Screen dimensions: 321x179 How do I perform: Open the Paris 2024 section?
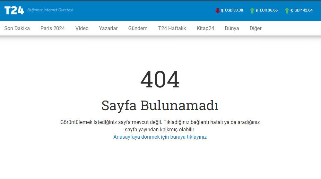[53, 28]
